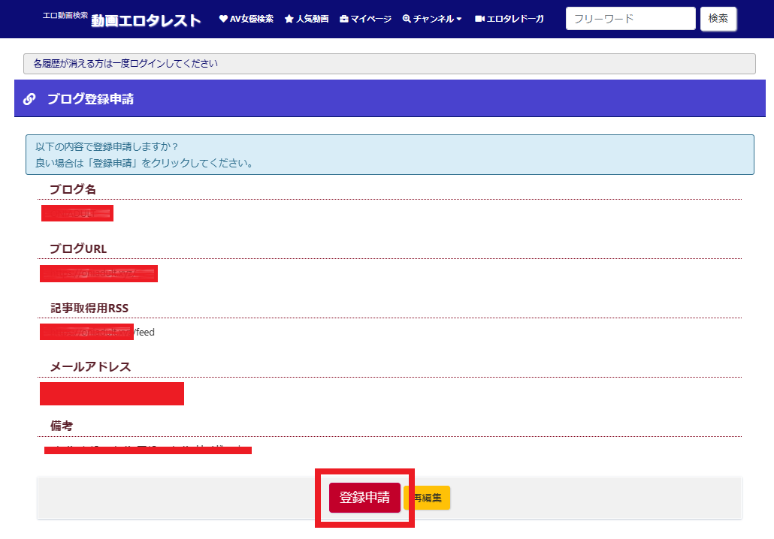
Task: Click the 記事取得用RSS feed URL value
Action: pos(98,332)
